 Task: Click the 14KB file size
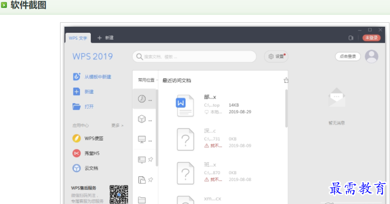click(234, 105)
